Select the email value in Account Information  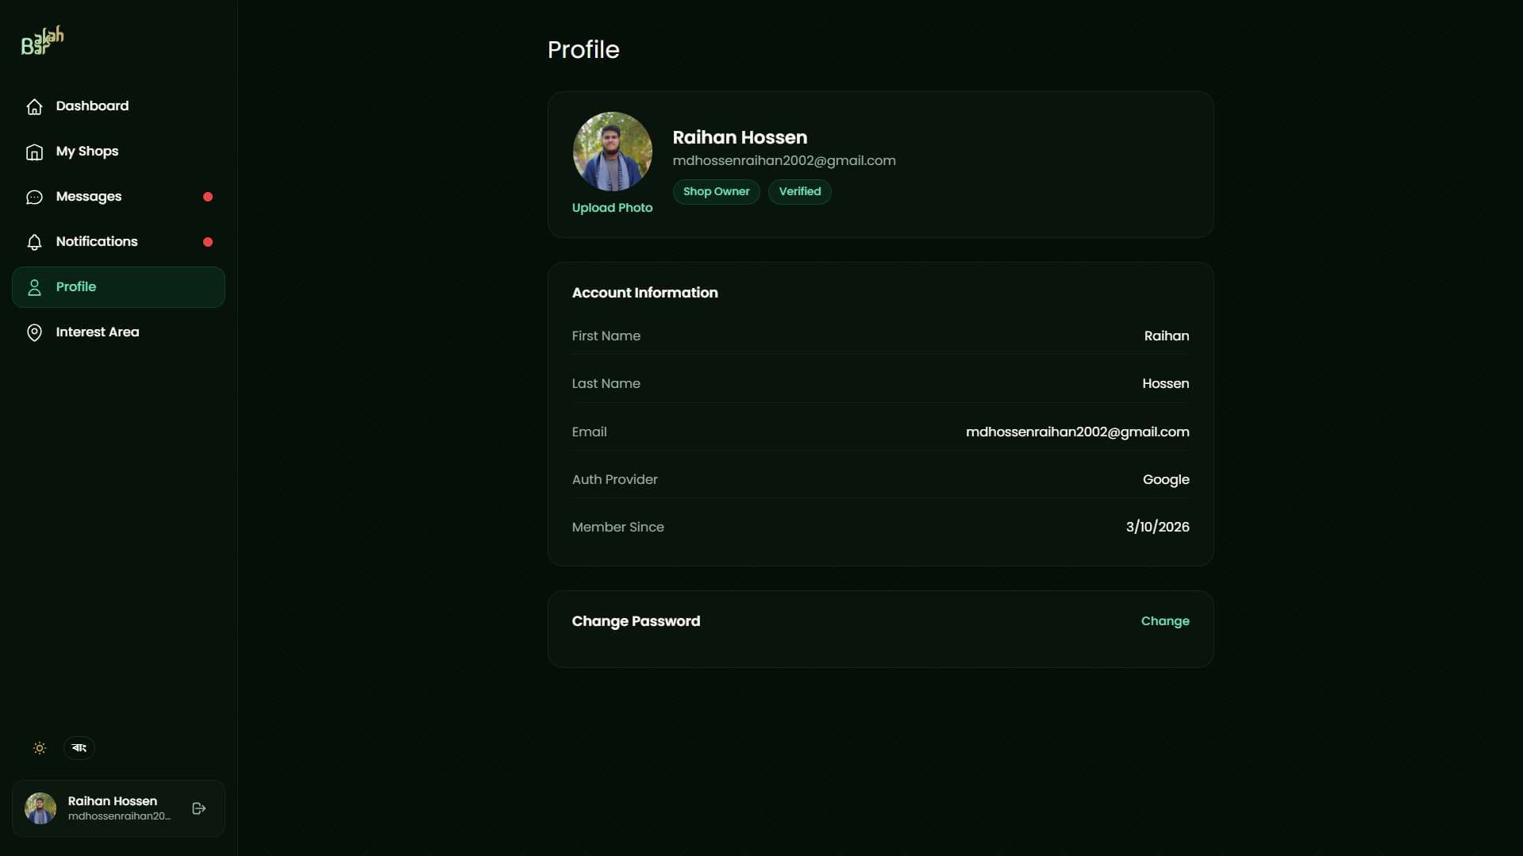pos(1077,432)
